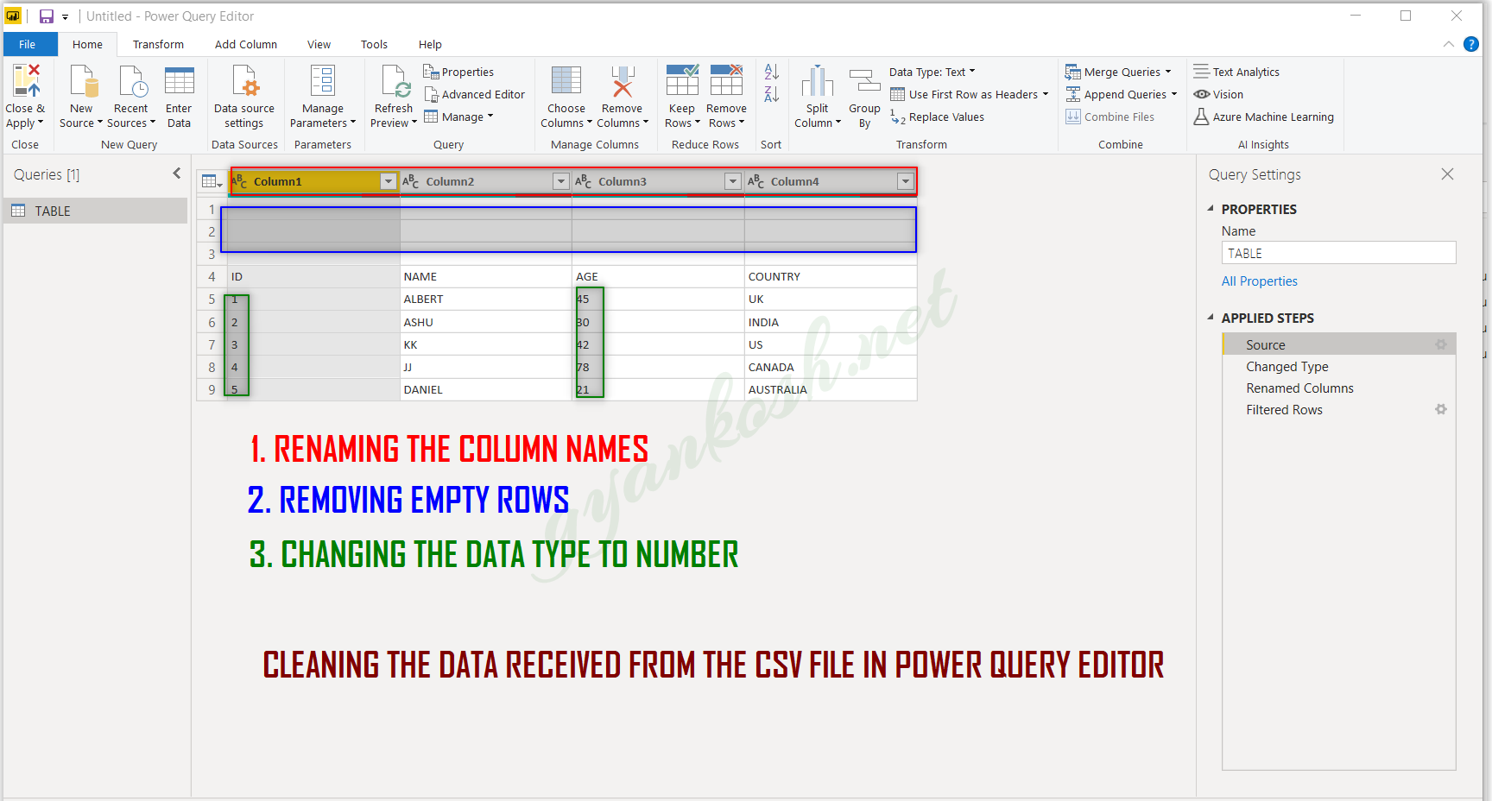Screen dimensions: 1492x801
Task: Open the Filtered Rows step settings gear
Action: 1440,409
